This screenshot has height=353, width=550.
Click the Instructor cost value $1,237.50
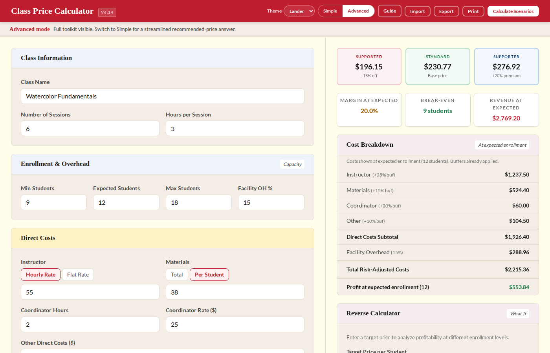(x=517, y=175)
